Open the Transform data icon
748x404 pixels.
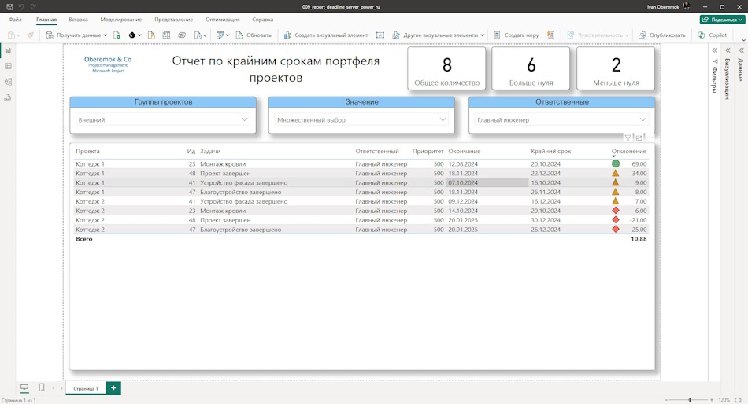(x=220, y=35)
